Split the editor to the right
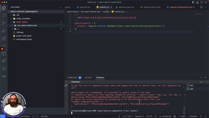Screen dimensions: 209x118 coord(201,7)
